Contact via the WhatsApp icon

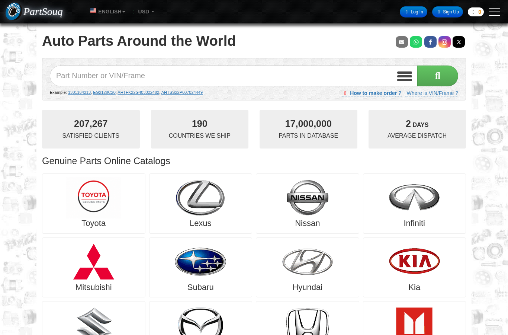[x=416, y=42]
